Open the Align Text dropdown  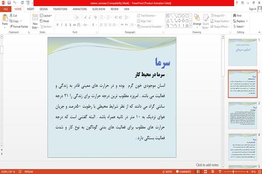[x=145, y=21]
